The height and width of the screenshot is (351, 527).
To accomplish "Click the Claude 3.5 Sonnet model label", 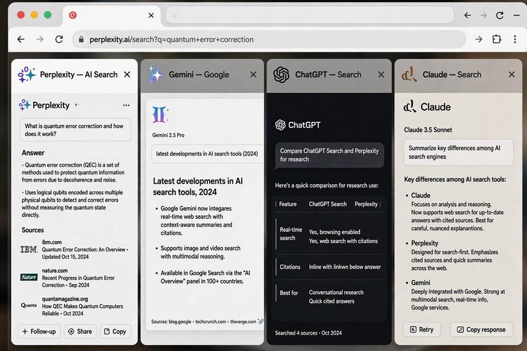I will (428, 130).
